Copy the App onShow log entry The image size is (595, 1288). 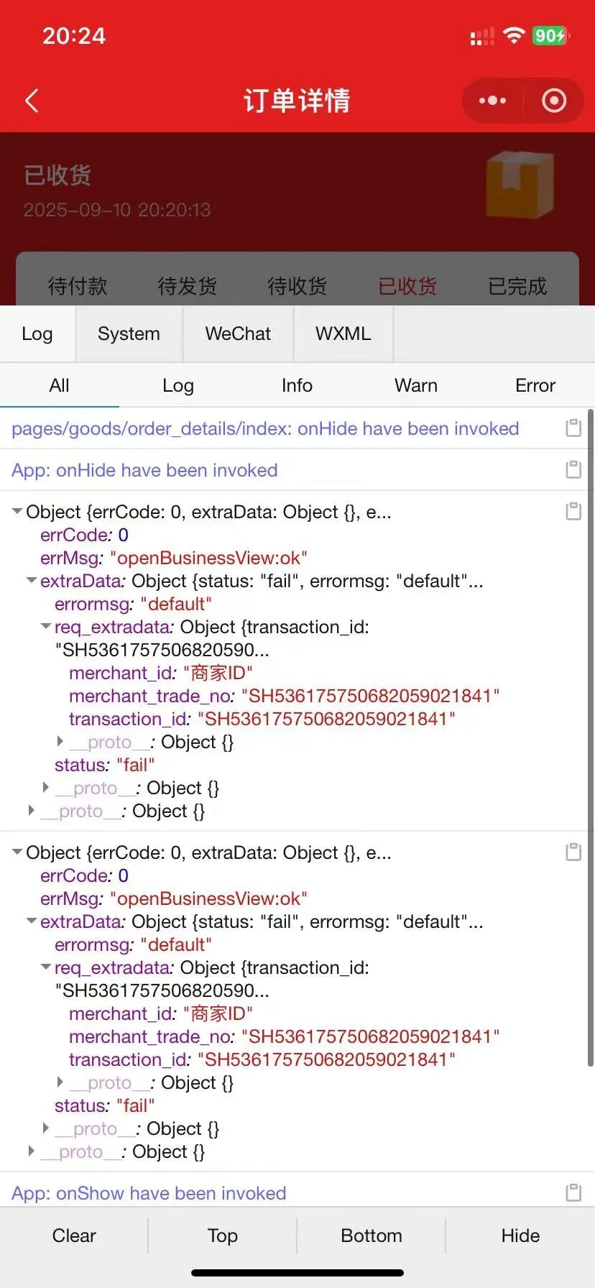pyautogui.click(x=573, y=1192)
